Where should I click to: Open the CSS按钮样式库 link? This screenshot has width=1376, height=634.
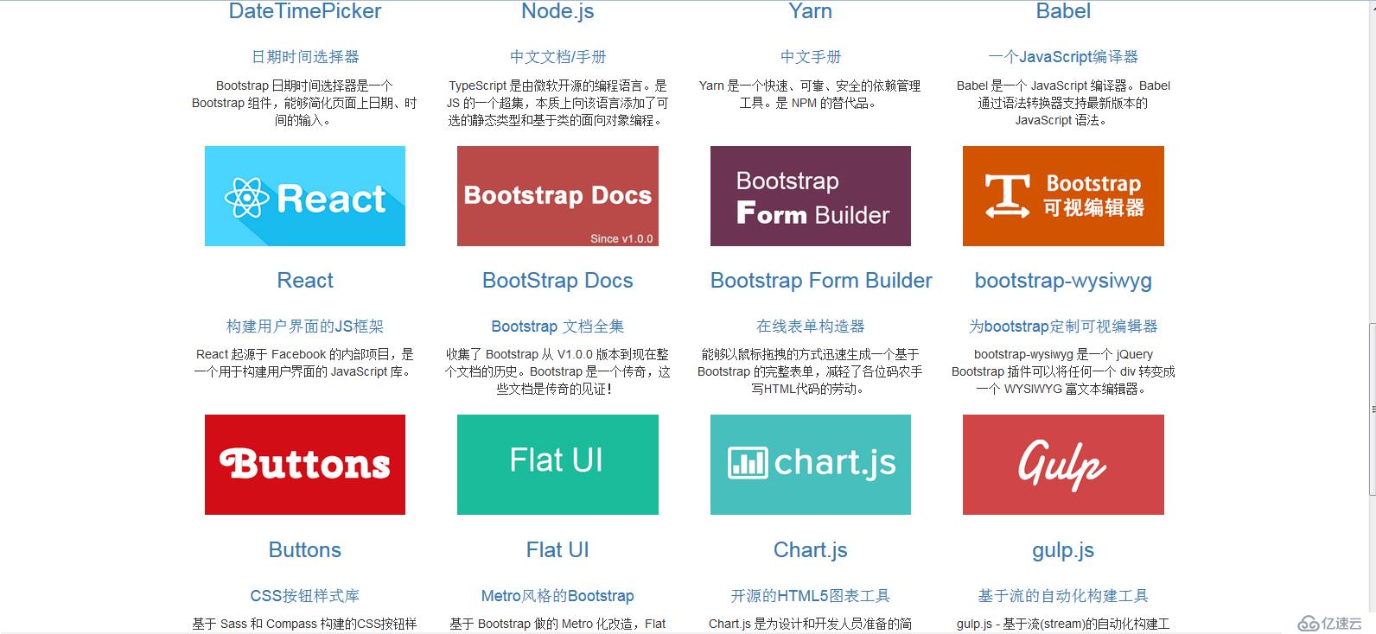[x=305, y=596]
